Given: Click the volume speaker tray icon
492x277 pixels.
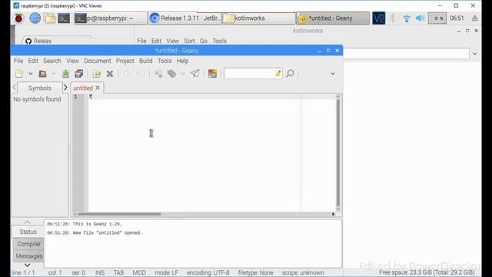Looking at the screenshot, I should tap(420, 18).
